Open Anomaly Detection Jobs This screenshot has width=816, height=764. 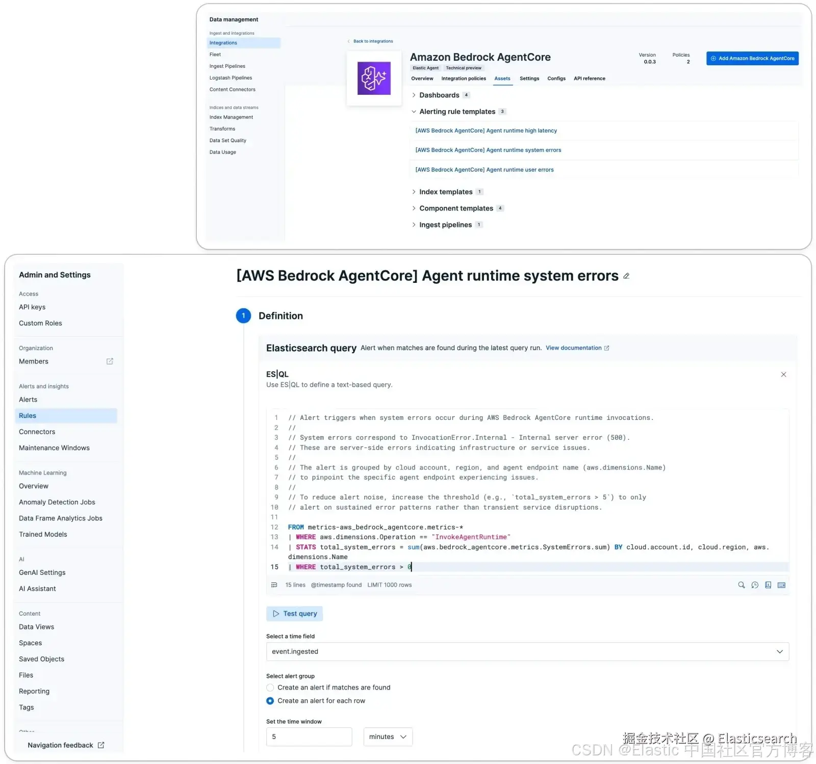coord(57,503)
